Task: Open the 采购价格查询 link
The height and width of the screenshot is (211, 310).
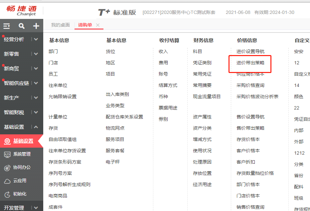Action: (x=250, y=85)
